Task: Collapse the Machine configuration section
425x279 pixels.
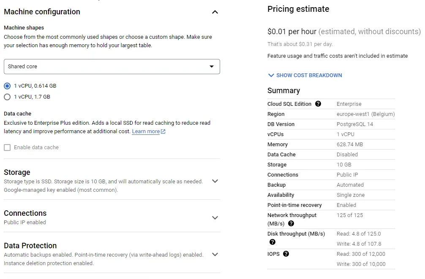Action: 215,12
